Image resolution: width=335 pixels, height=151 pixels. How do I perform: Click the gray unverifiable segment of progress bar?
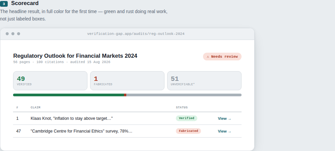pyautogui.click(x=184, y=95)
